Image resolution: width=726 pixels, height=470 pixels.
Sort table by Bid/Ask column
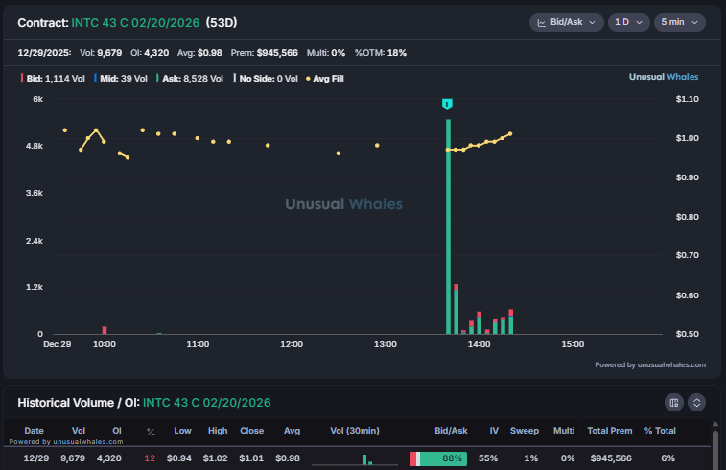coord(451,431)
